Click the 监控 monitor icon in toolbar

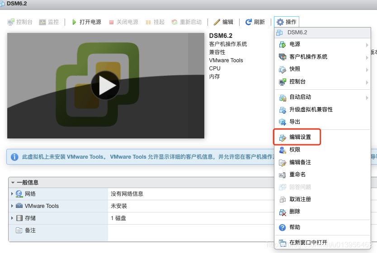[x=42, y=22]
